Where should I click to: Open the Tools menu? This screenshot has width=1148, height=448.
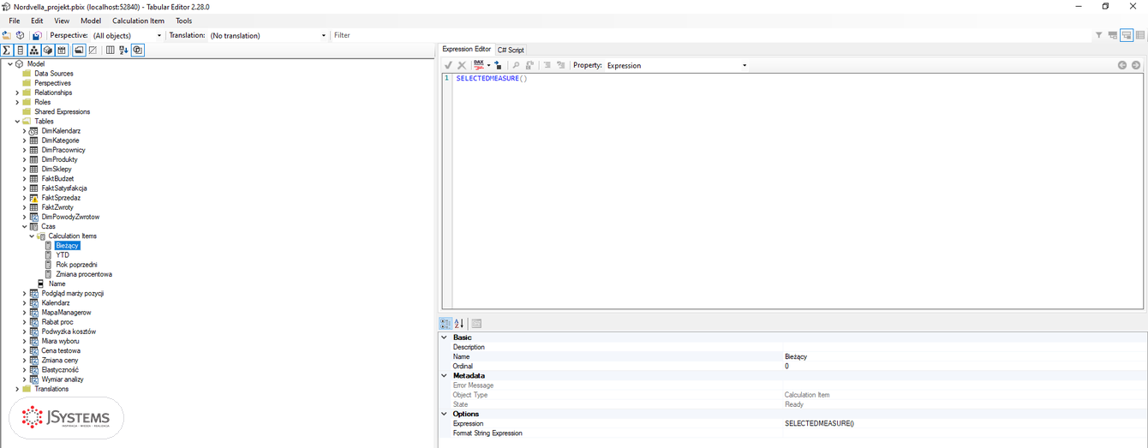(183, 21)
